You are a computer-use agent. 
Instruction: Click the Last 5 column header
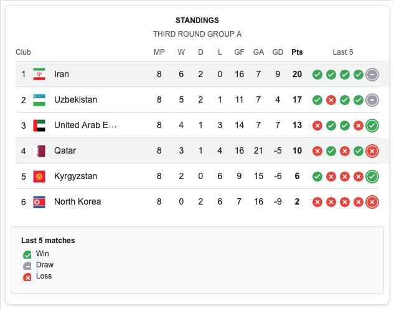[x=343, y=52]
